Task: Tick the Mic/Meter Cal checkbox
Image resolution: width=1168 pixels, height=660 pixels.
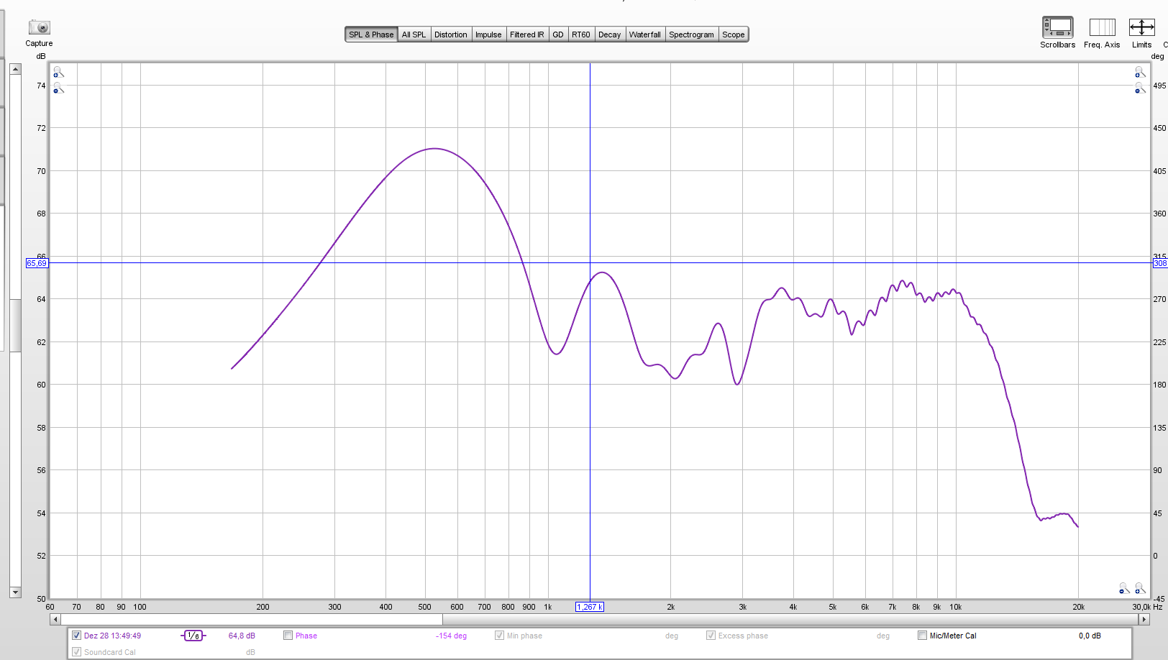Action: [x=922, y=636]
